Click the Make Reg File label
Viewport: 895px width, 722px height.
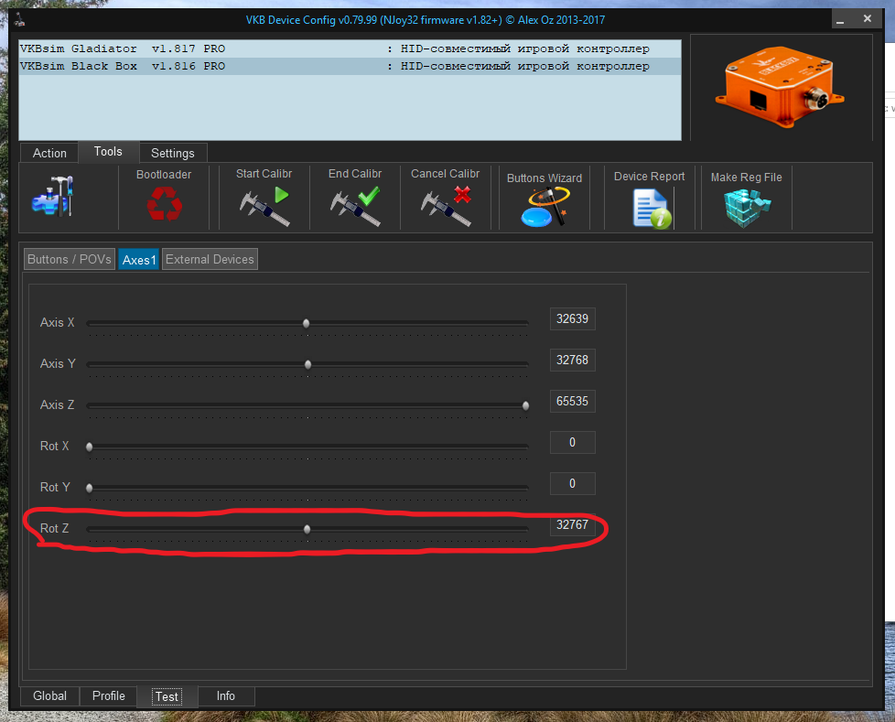(746, 178)
